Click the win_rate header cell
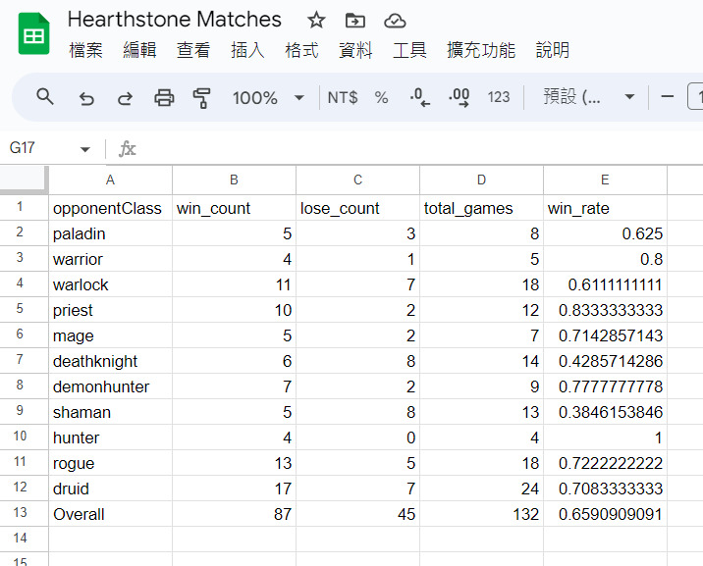 click(x=605, y=208)
